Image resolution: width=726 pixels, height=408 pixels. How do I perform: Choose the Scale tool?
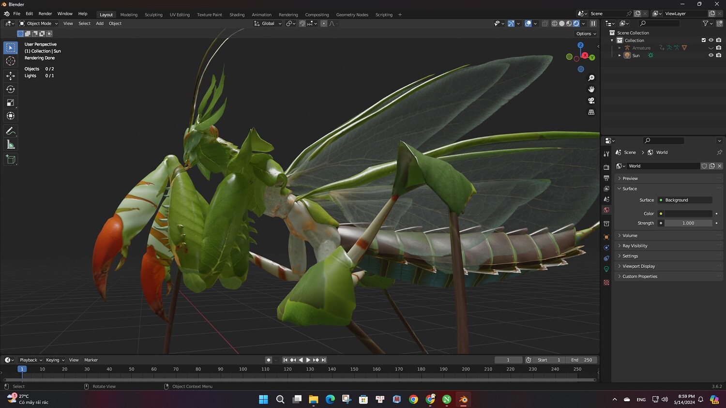point(11,103)
